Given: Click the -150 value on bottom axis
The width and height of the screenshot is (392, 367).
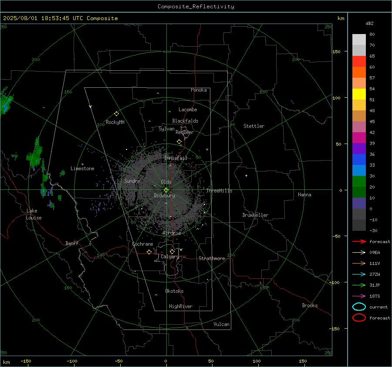Looking at the screenshot, I should 26,361.
